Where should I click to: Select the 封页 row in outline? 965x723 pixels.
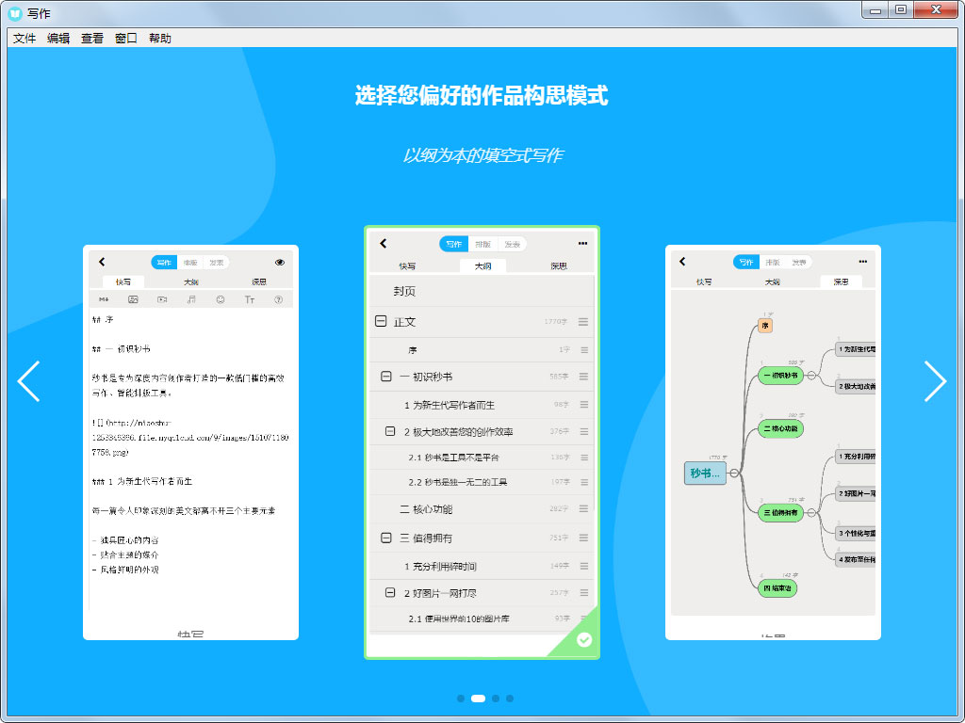pos(482,291)
